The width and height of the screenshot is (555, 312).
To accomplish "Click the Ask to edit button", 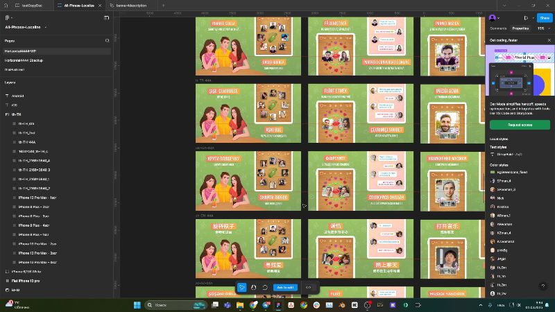I will (285, 287).
